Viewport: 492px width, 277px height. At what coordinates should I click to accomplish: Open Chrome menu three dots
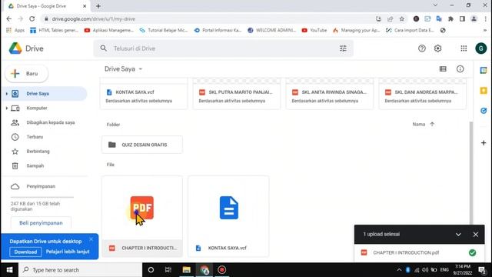pos(486,18)
